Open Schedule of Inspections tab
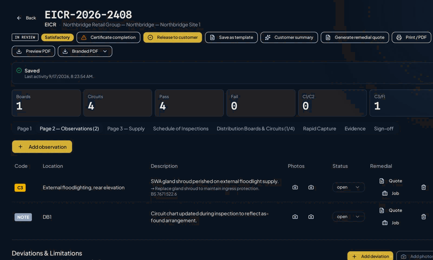Viewport: 433px width, 260px height. 181,129
